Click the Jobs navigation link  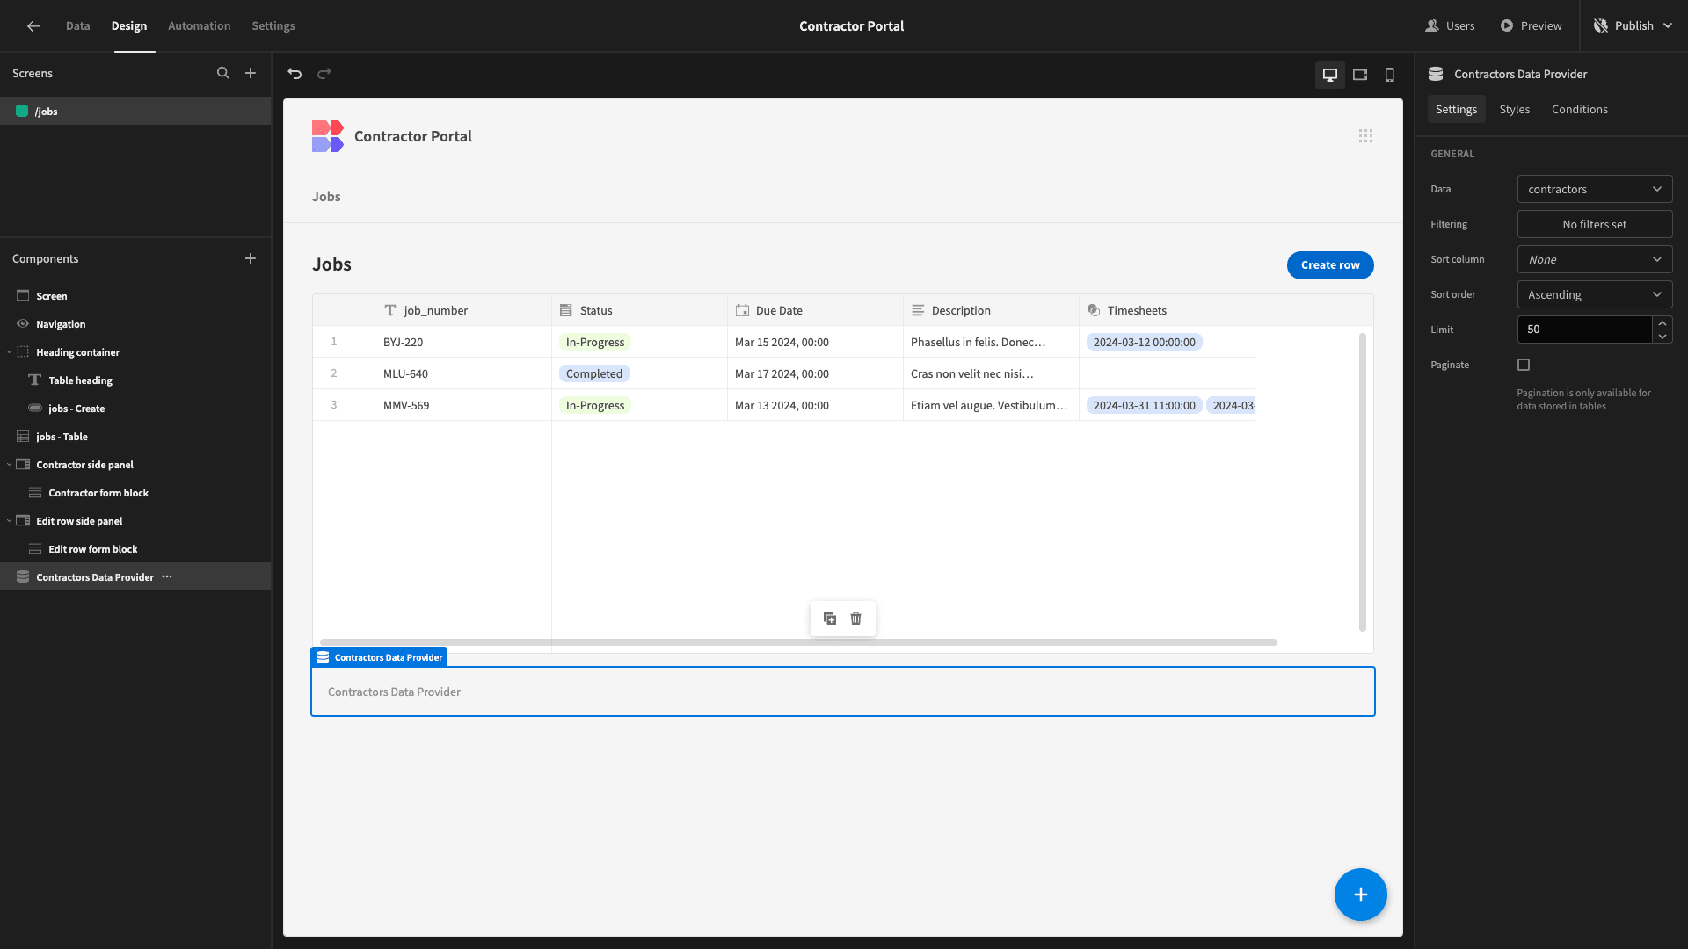click(x=326, y=197)
